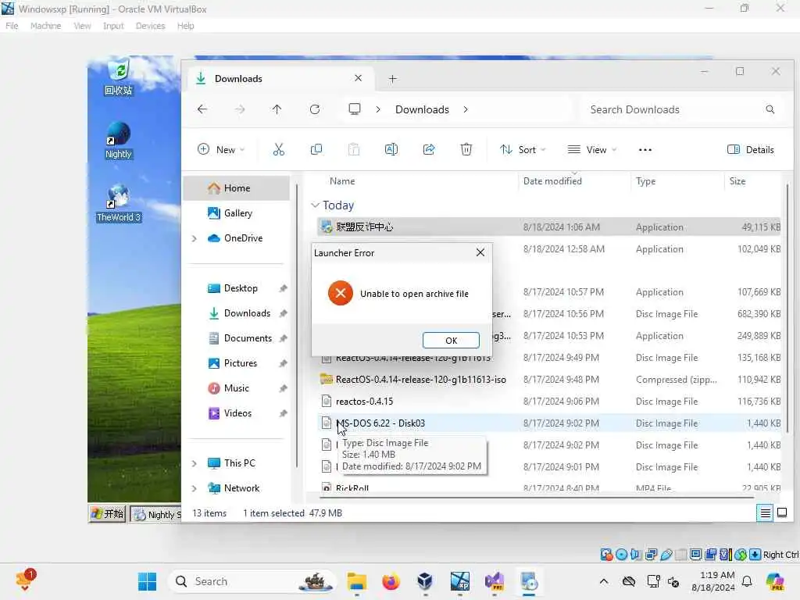This screenshot has height=600, width=800.
Task: Open the VirtualBox Devices menu
Action: click(150, 26)
